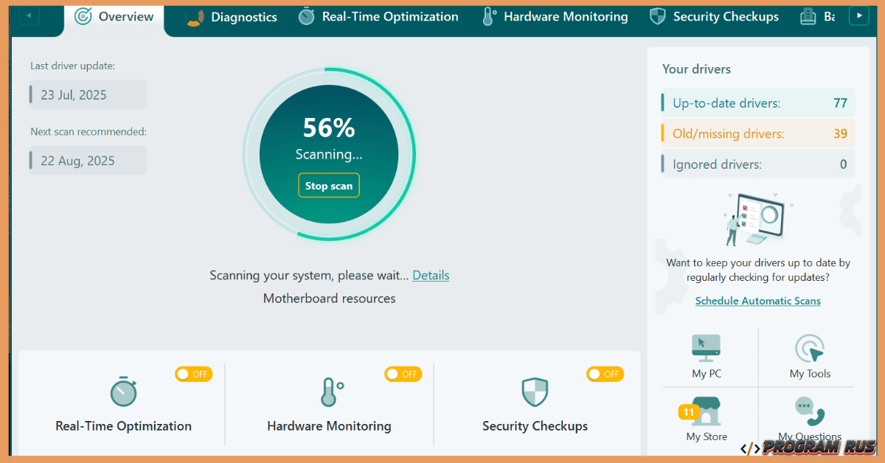Enable the Real-Time Optimization toggle

[193, 375]
